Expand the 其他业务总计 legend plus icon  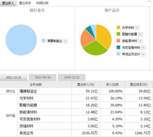tap(143, 54)
